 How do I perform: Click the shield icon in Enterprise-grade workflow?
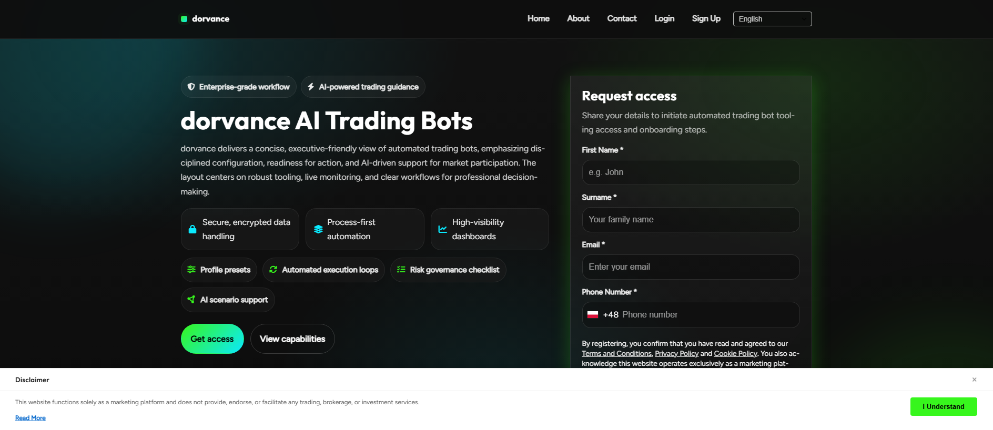(x=191, y=87)
